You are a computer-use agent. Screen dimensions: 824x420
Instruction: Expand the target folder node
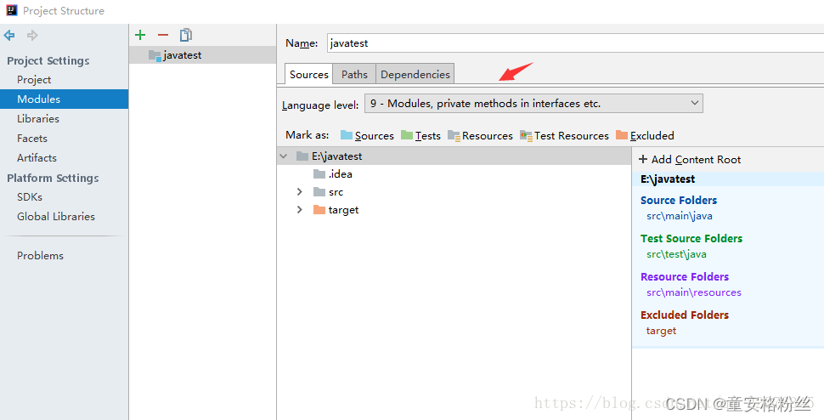click(x=300, y=210)
